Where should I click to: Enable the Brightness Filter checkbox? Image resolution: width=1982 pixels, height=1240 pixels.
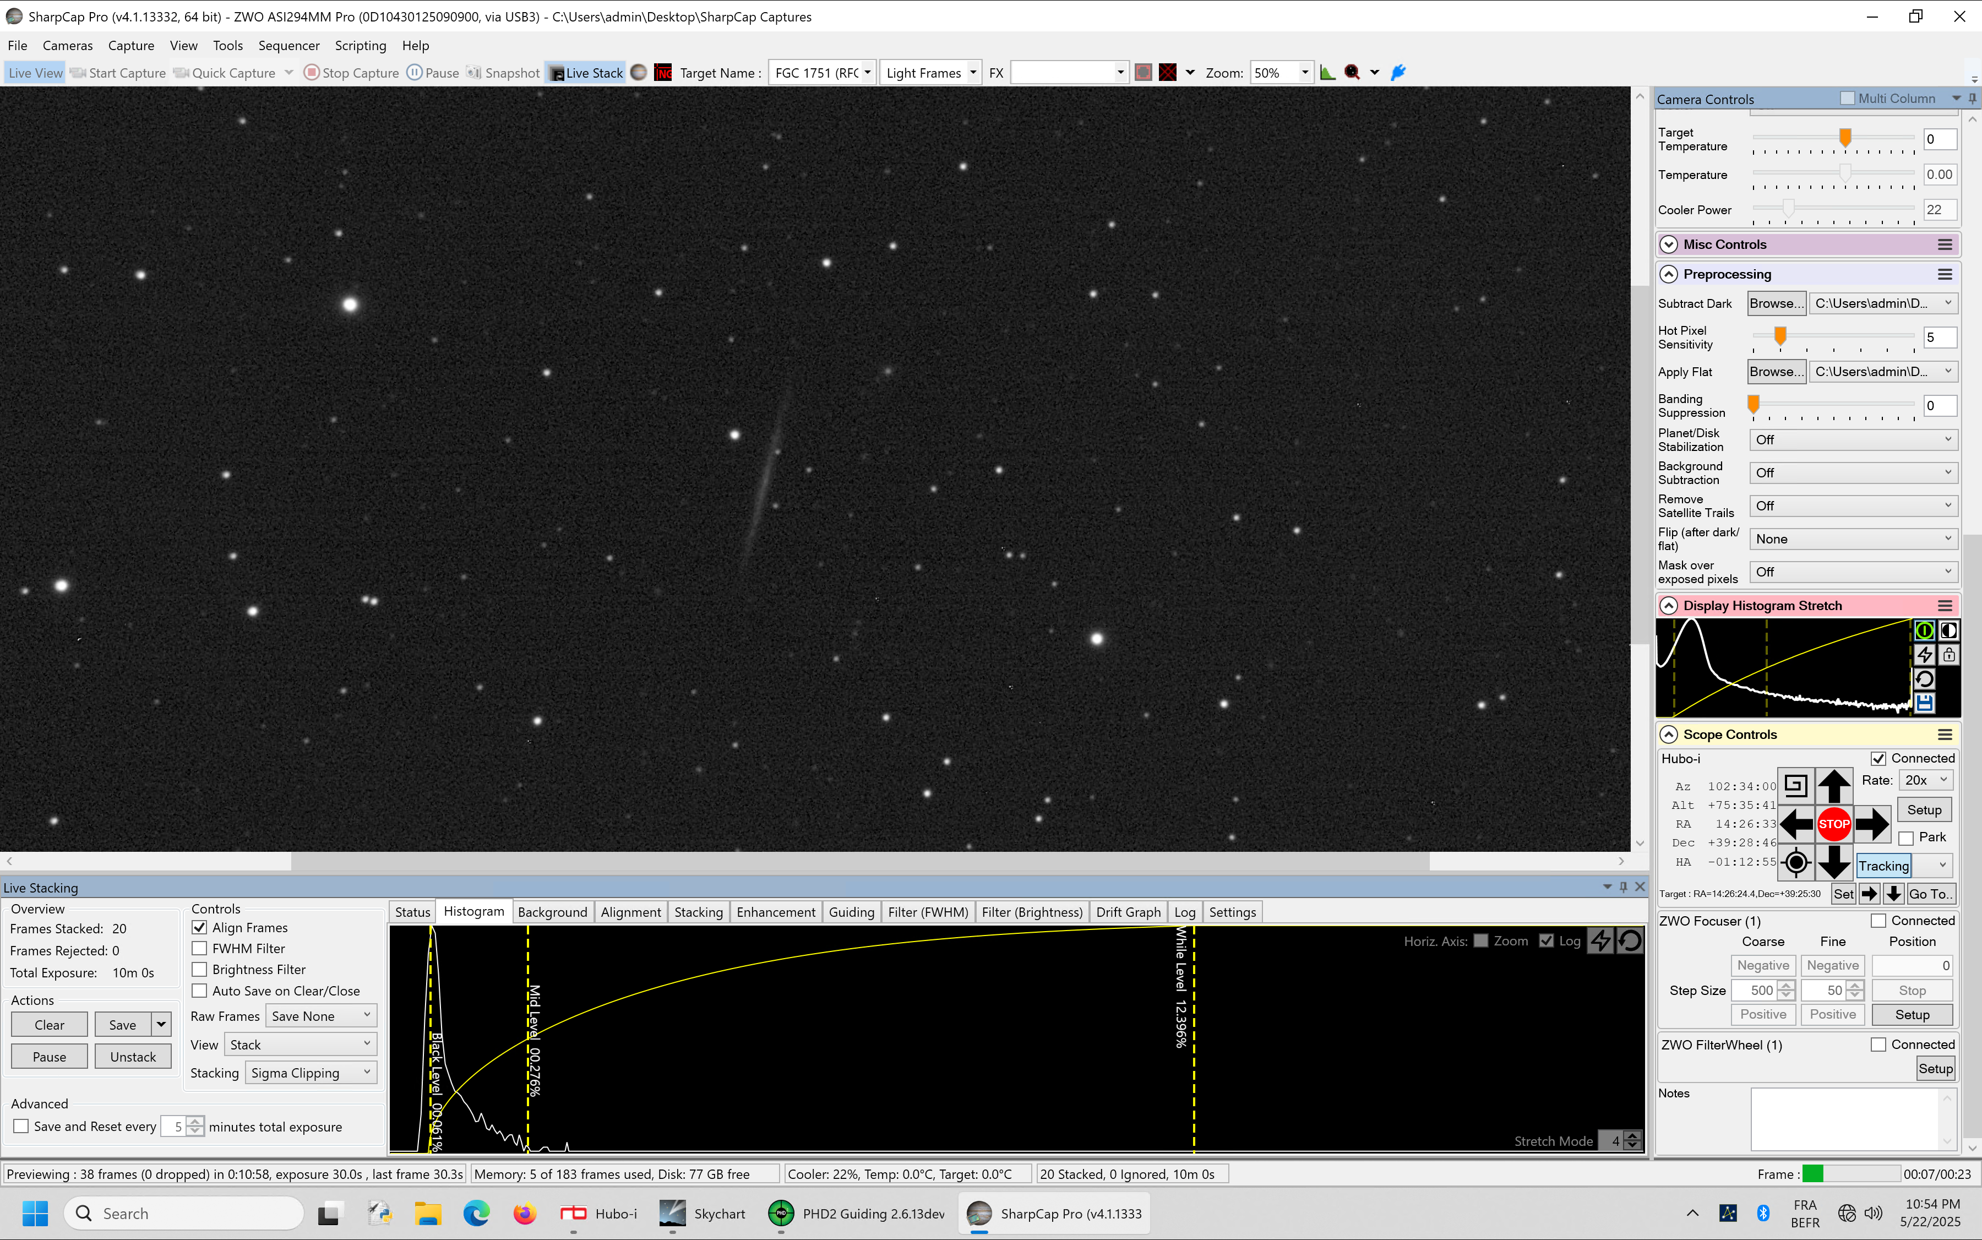(x=199, y=969)
